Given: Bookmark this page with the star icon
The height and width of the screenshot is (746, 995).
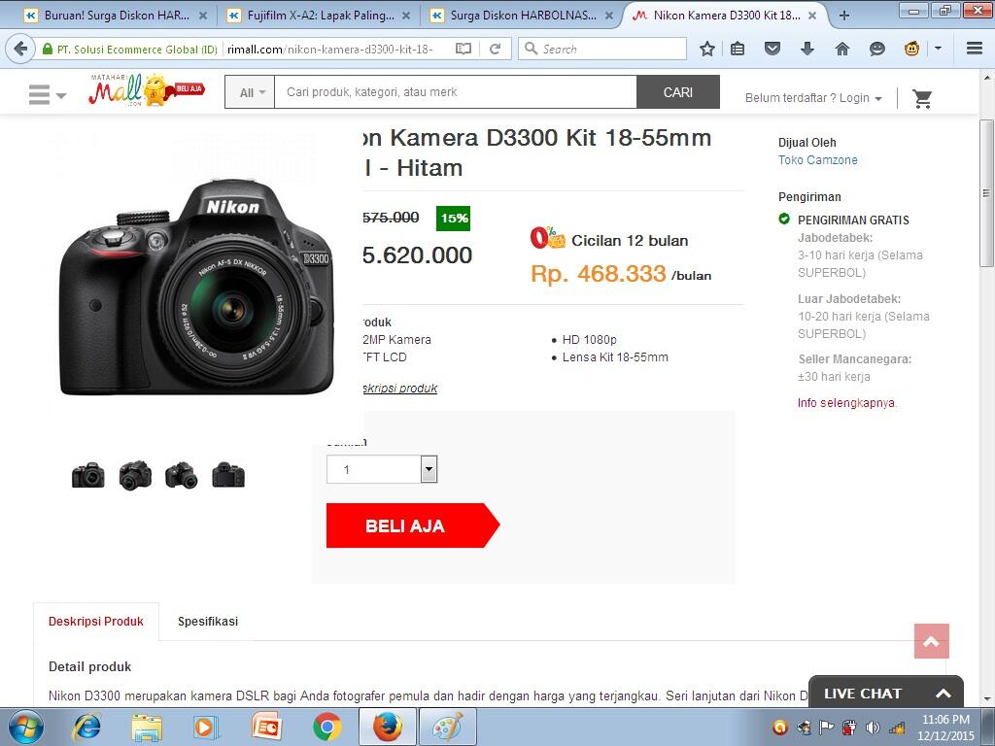Looking at the screenshot, I should pos(707,49).
